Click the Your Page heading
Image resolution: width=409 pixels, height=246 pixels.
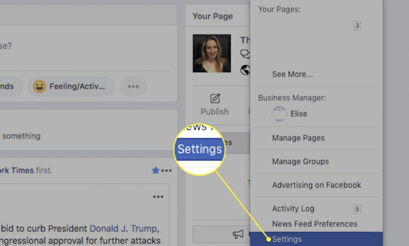coord(212,16)
